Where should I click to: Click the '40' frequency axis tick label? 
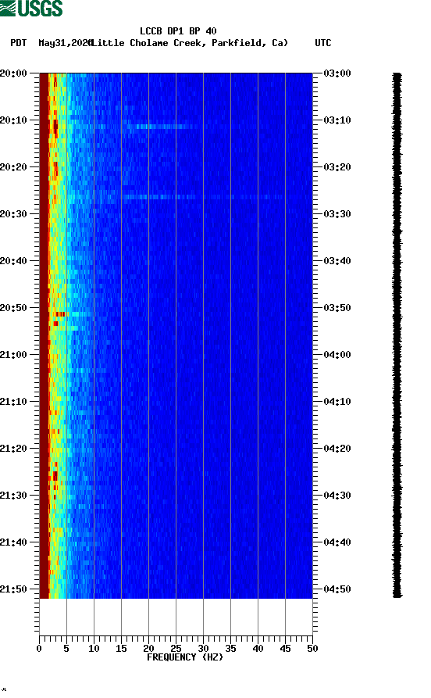click(258, 649)
